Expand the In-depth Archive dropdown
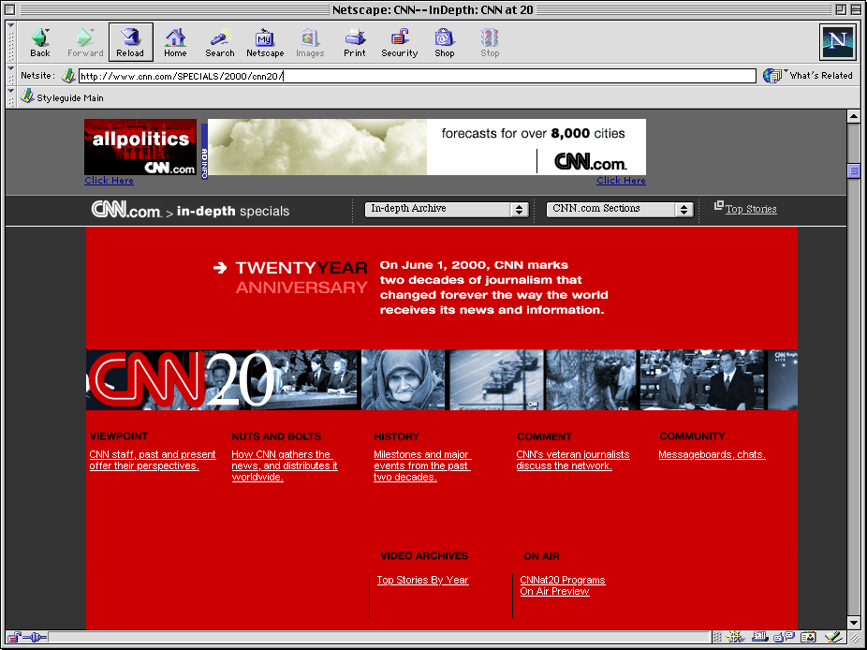The width and height of the screenshot is (867, 650). [x=448, y=210]
